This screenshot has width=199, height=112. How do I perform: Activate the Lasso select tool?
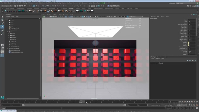click(x=2, y=20)
